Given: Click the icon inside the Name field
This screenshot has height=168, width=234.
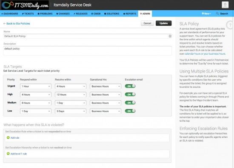Looking at the screenshot, I should [170, 36].
